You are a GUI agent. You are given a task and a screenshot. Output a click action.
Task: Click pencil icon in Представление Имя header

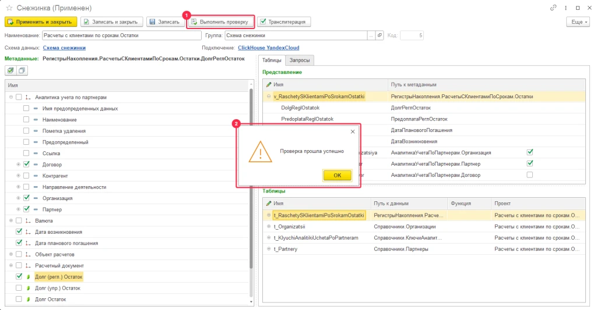(x=269, y=84)
